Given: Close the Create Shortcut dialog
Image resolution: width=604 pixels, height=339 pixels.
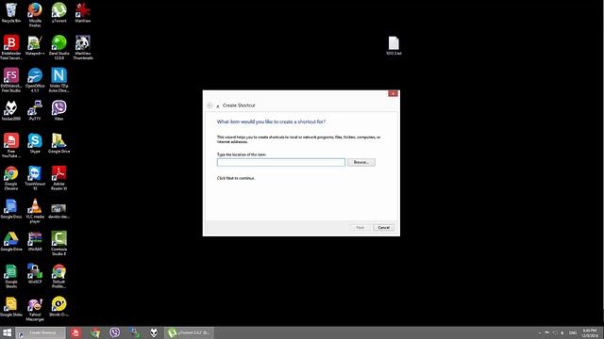Looking at the screenshot, I should (x=393, y=93).
